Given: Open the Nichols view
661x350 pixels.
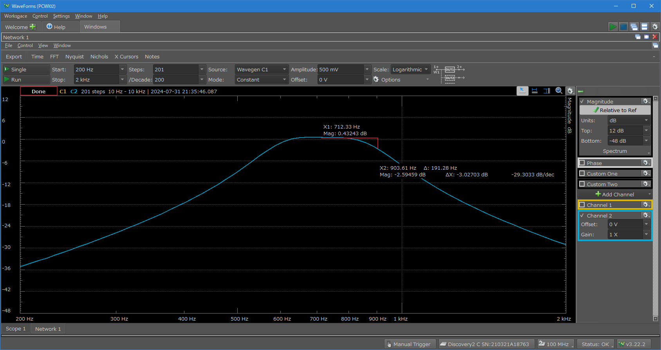Looking at the screenshot, I should tap(99, 56).
